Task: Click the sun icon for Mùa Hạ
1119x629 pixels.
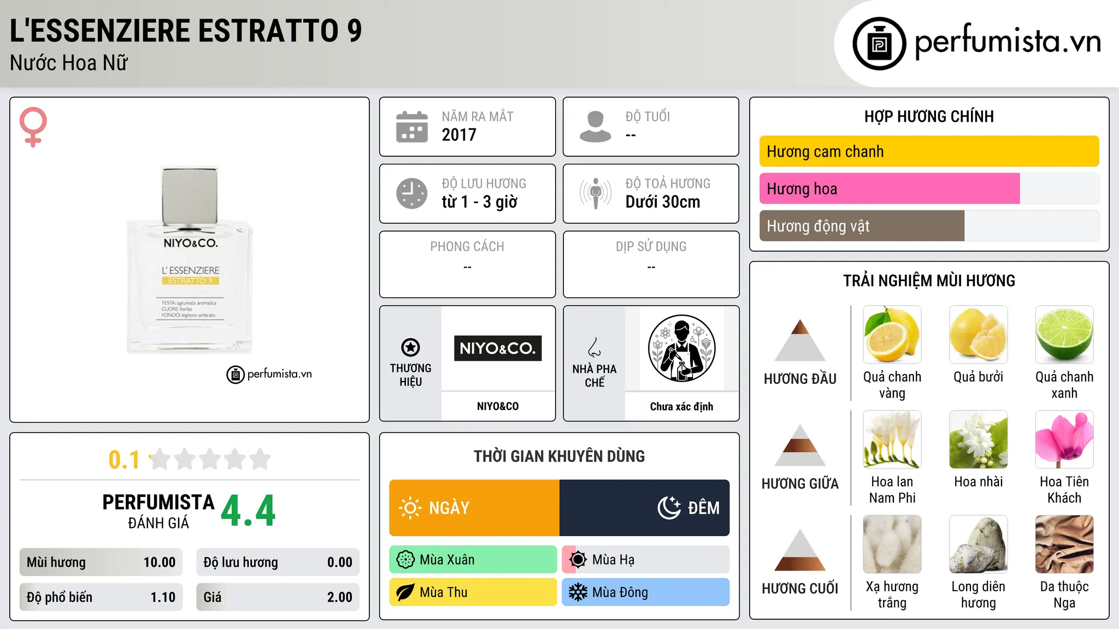Action: click(578, 560)
